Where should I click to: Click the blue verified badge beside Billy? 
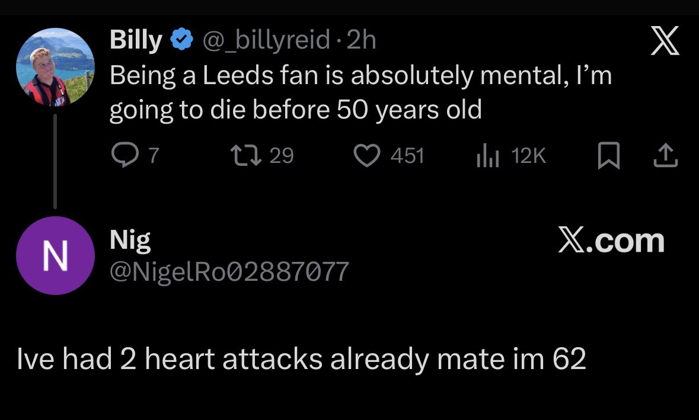[x=181, y=40]
